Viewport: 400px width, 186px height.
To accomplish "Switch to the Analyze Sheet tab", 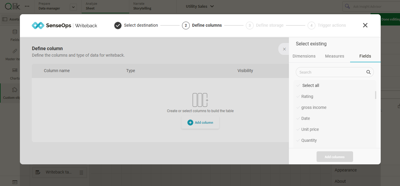I will tap(105, 6).
